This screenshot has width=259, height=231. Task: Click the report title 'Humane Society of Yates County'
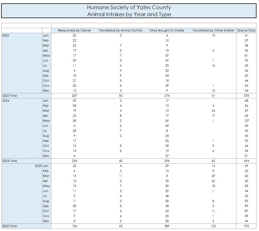129,8
